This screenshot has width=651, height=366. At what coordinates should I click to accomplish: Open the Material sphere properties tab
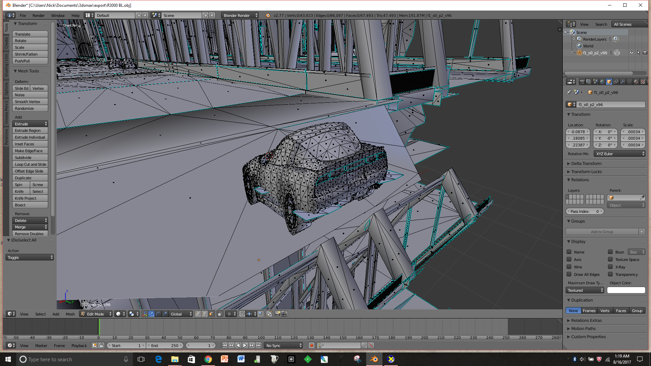pyautogui.click(x=636, y=82)
